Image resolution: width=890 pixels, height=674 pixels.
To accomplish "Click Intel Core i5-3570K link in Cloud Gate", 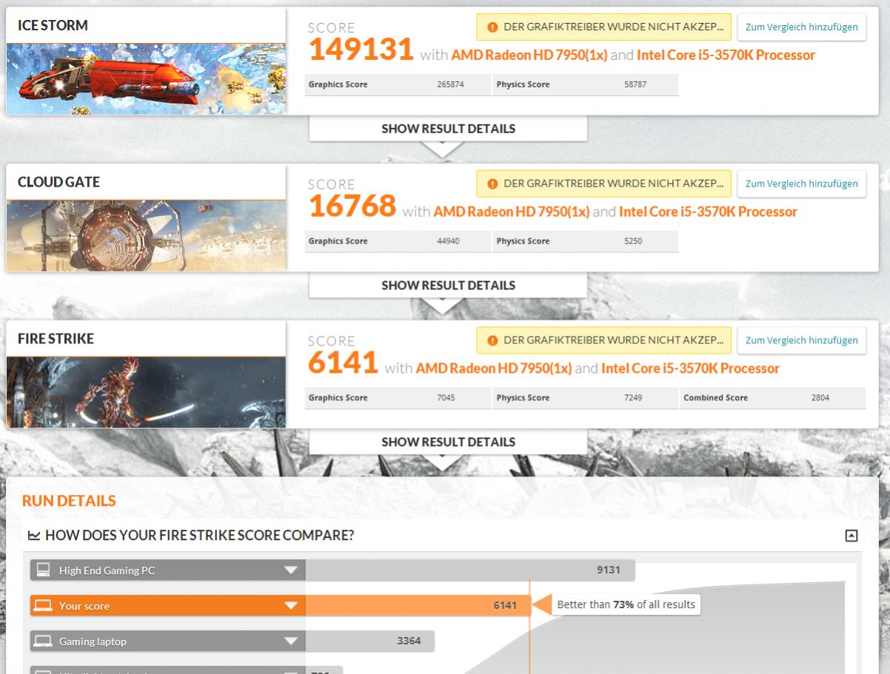I will pyautogui.click(x=709, y=212).
